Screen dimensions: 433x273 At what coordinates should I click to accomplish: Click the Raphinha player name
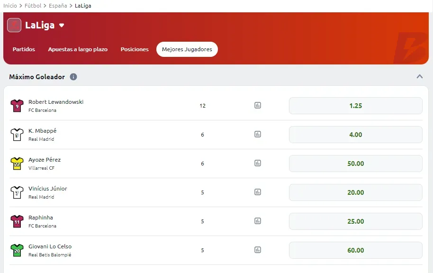41,218
